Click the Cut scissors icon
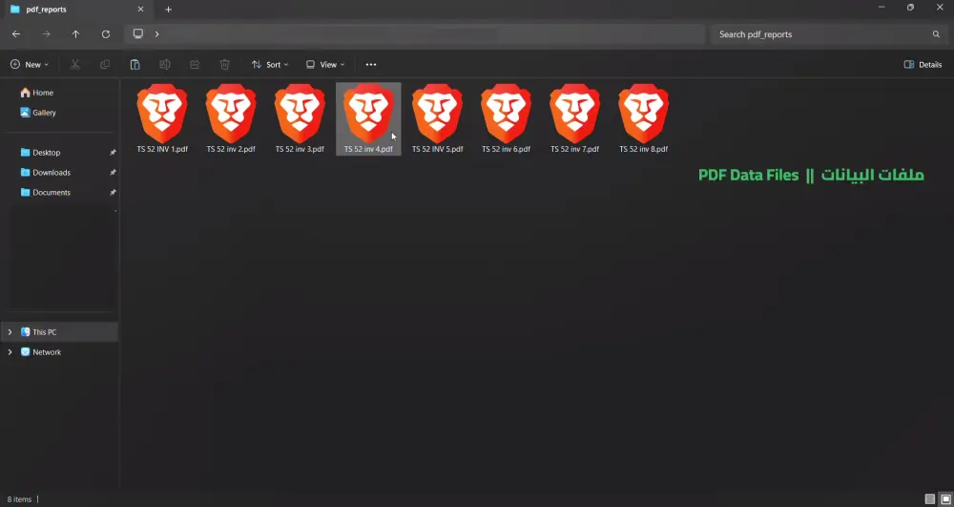The height and width of the screenshot is (507, 954). (x=74, y=65)
